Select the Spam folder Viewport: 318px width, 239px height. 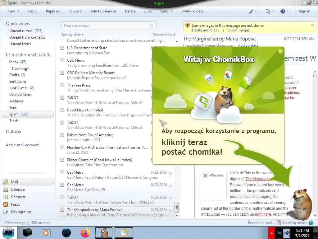tap(27, 114)
